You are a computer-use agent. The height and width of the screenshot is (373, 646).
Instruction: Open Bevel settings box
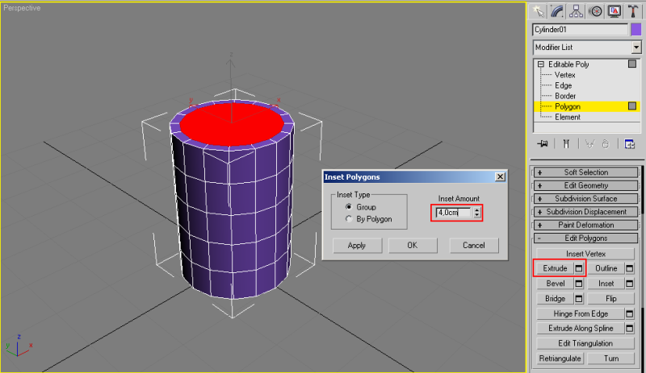coord(579,284)
